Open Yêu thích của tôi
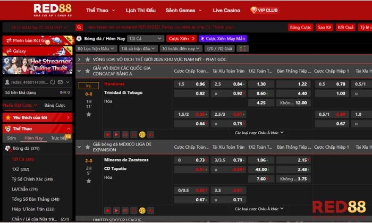Image resolution: width=372 pixels, height=223 pixels. click(38, 117)
